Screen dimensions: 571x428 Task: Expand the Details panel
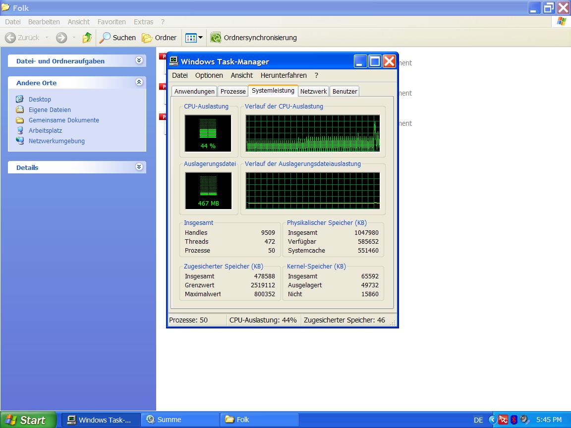pos(139,167)
